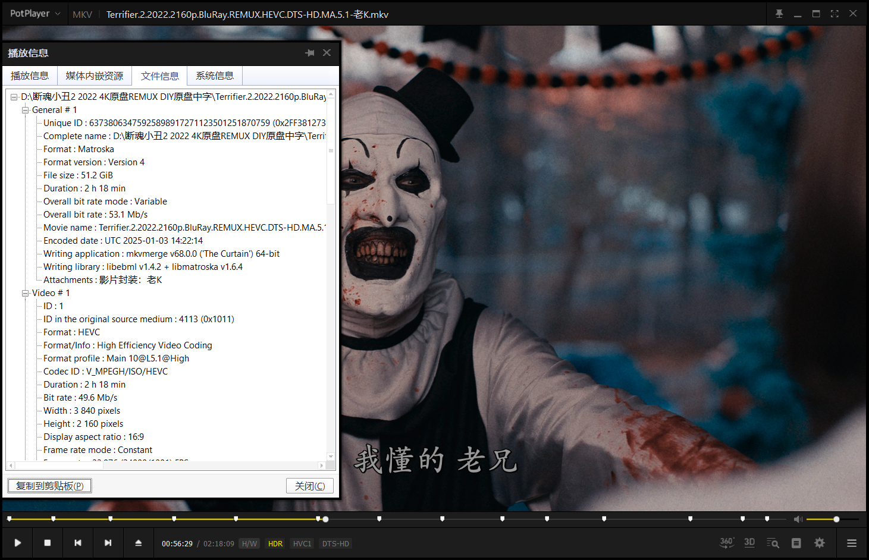Screen dimensions: 869x560
Task: Select the Attachments row
Action: 102,280
